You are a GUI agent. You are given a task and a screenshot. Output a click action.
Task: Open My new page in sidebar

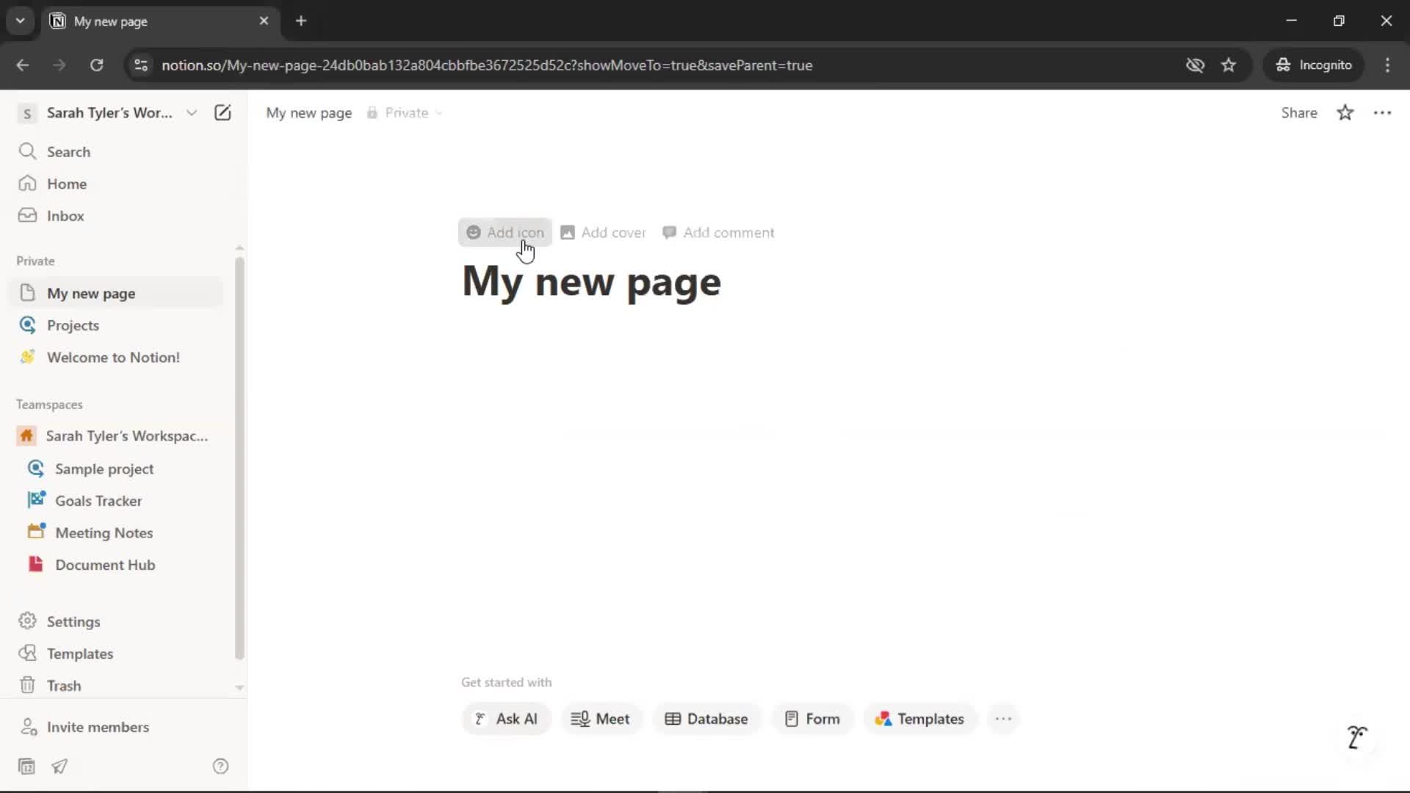[x=117, y=293]
